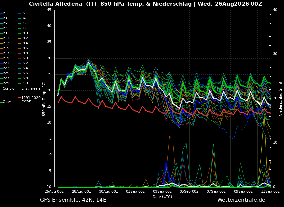Image resolution: width=284 pixels, height=207 pixels.
Task: Click the Control legend entry
Action: click(8, 89)
